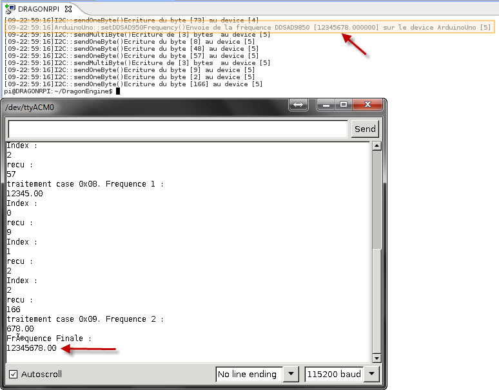Viewport: 499px width, 390px height.
Task: Click the terminal prompt pi@DRAGONRPI:~/DragonEngine$
Action: pos(58,91)
